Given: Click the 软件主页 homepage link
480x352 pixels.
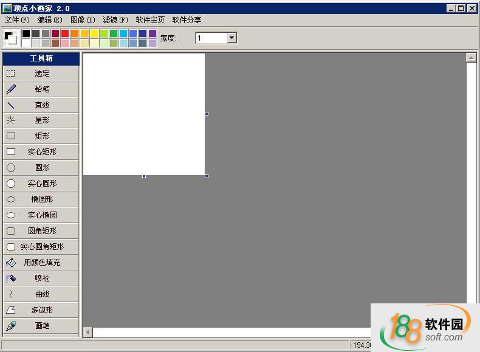Looking at the screenshot, I should [x=150, y=20].
